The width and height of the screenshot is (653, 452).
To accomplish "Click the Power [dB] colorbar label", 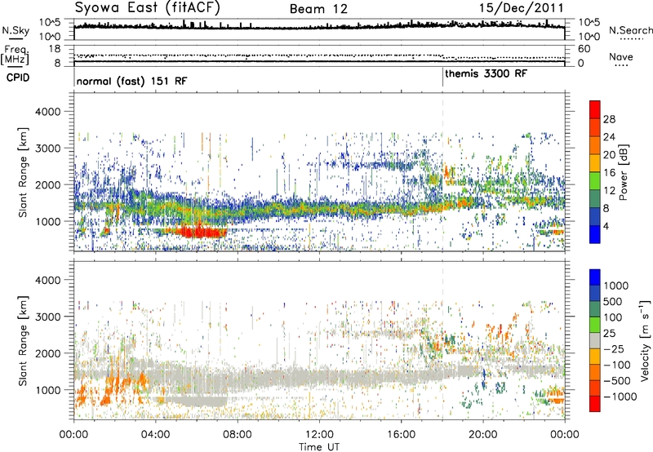I will 623,172.
